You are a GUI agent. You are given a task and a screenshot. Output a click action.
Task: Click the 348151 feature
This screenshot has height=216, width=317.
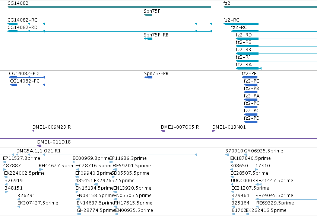click(6, 192)
